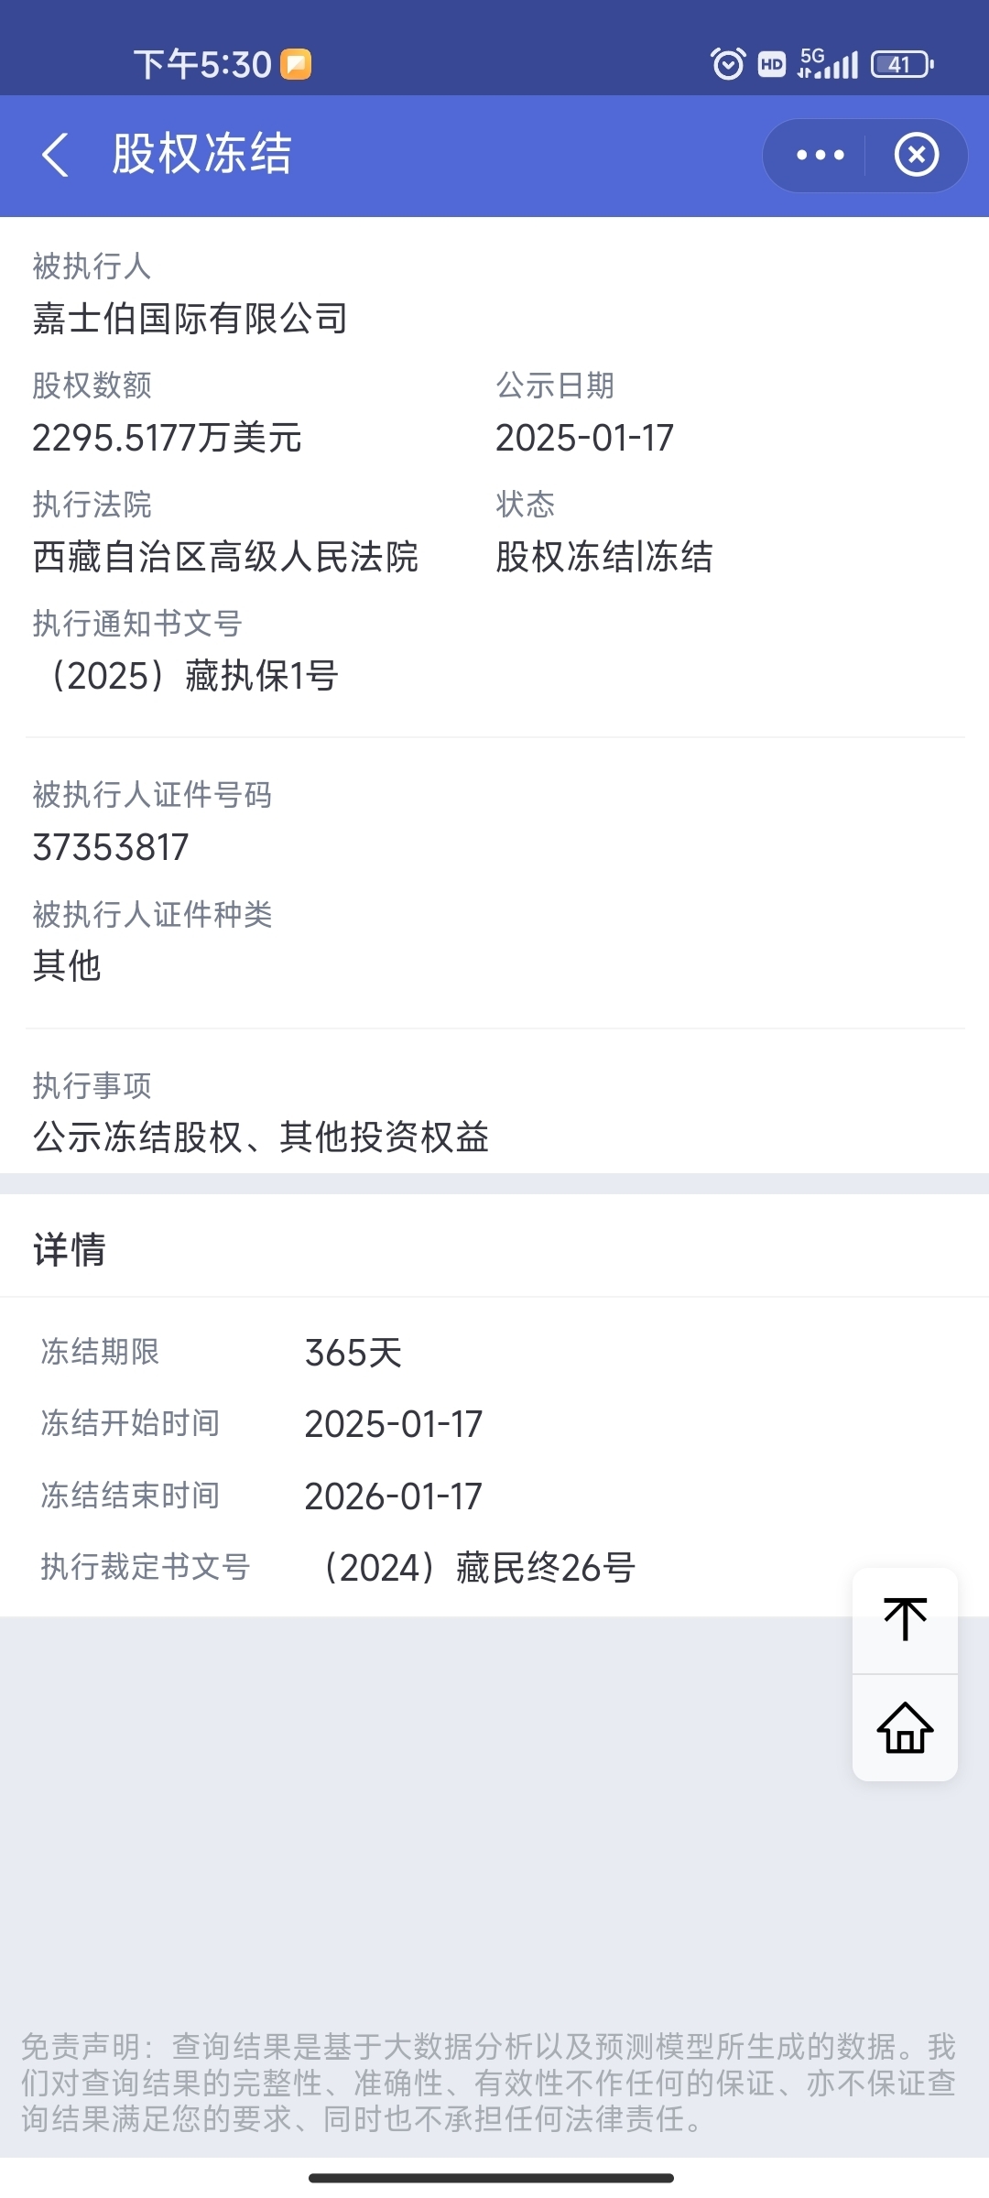Tap the 详情 section header
The image size is (989, 2198).
(x=70, y=1249)
